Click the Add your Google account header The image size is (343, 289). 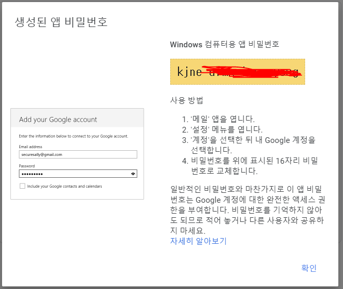(x=58, y=120)
